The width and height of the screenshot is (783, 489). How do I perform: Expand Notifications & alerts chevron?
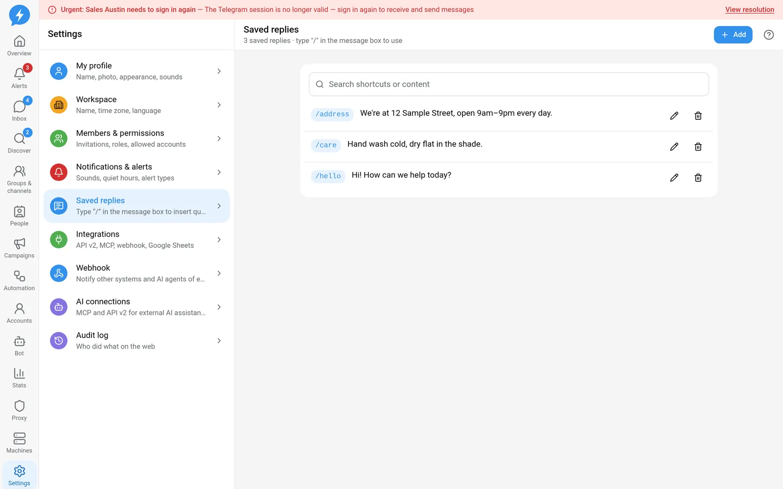pos(219,173)
